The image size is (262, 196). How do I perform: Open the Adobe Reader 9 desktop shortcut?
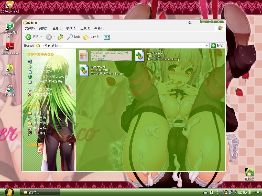(10, 50)
